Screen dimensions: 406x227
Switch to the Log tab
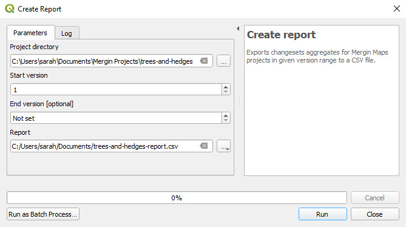coord(67,33)
